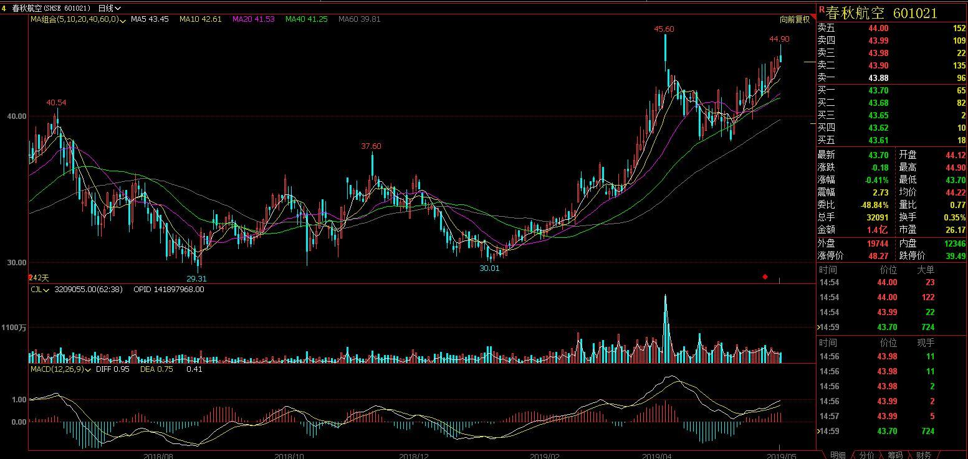Toggle the MA60 line legend
The height and width of the screenshot is (459, 968).
pyautogui.click(x=359, y=19)
